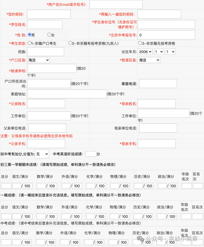The height and width of the screenshot is (247, 204).
Task: Click the 家庭地址 input field
Action: click(67, 94)
